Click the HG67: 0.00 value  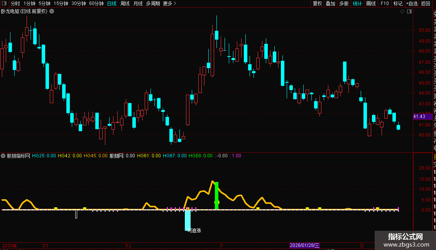tap(175, 156)
